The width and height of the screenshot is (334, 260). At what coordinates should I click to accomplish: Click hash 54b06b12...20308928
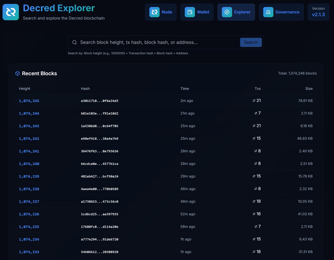100,252
